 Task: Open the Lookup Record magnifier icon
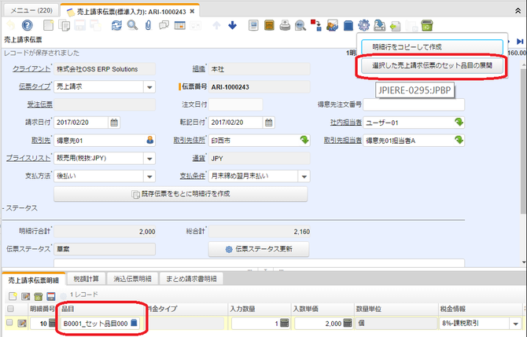(132, 25)
